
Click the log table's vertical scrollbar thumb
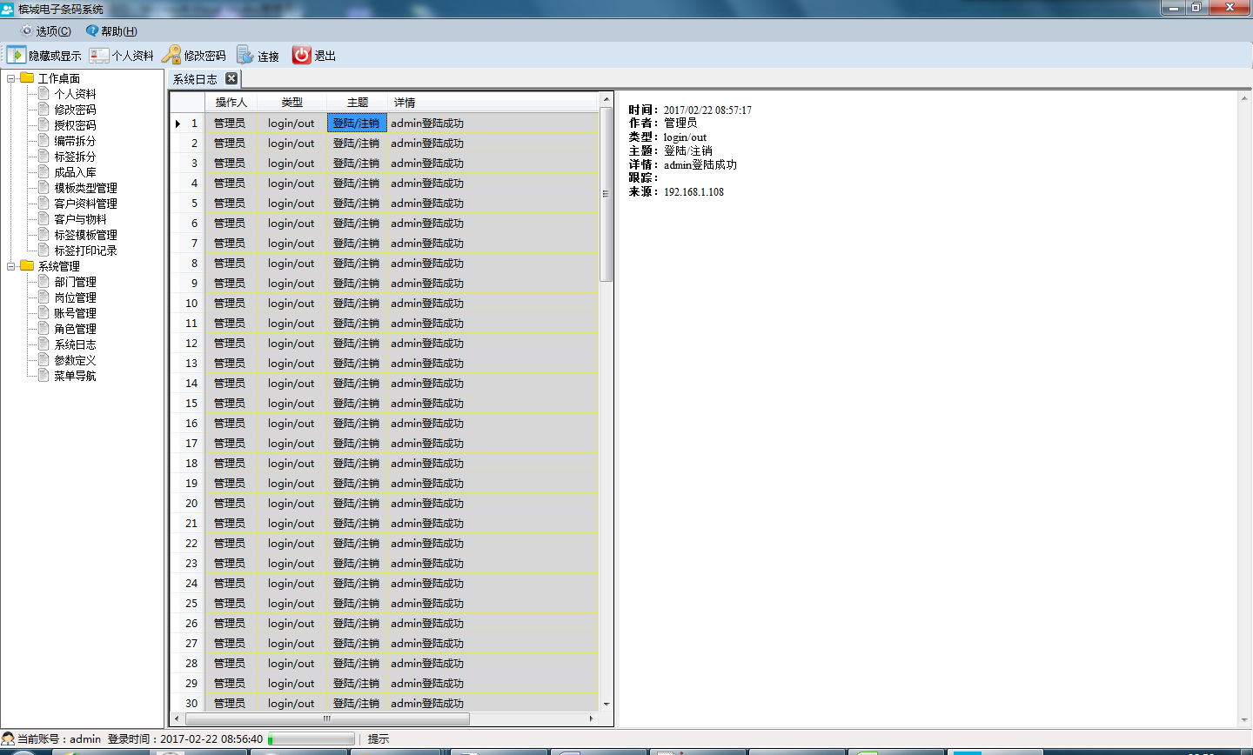click(x=606, y=193)
